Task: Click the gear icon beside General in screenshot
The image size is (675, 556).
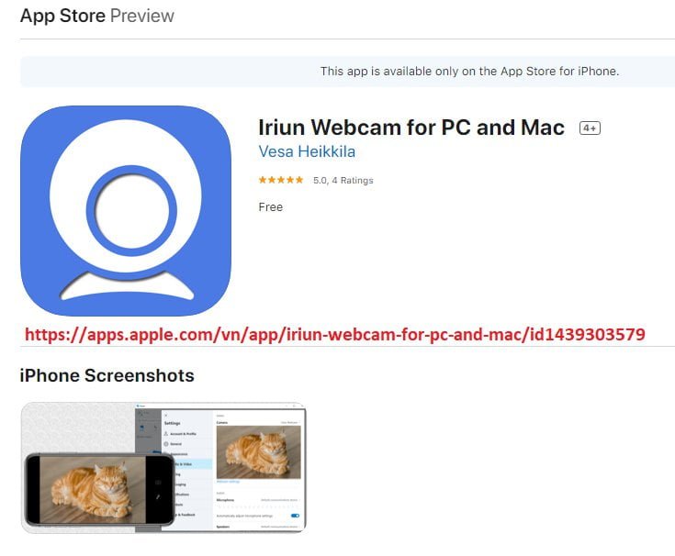Action: [x=166, y=444]
